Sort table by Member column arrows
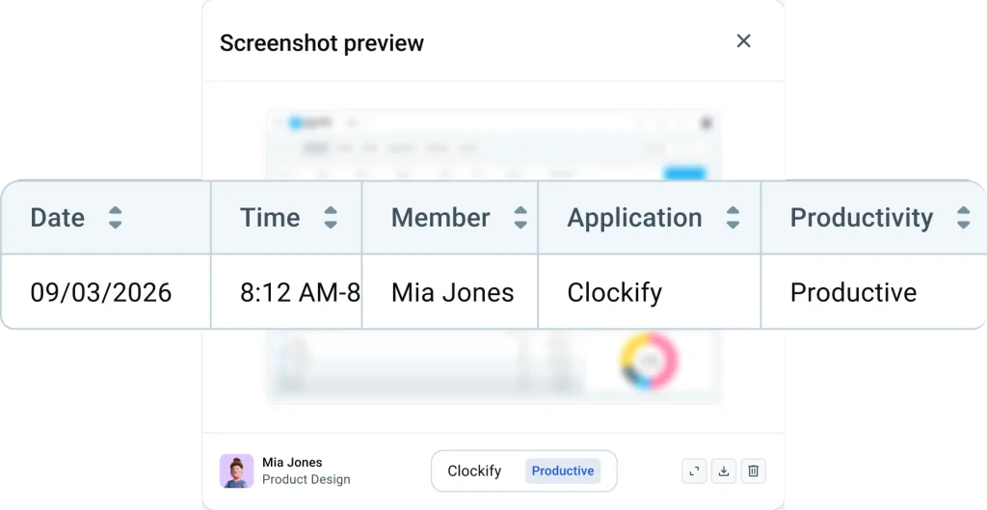 pyautogui.click(x=520, y=217)
